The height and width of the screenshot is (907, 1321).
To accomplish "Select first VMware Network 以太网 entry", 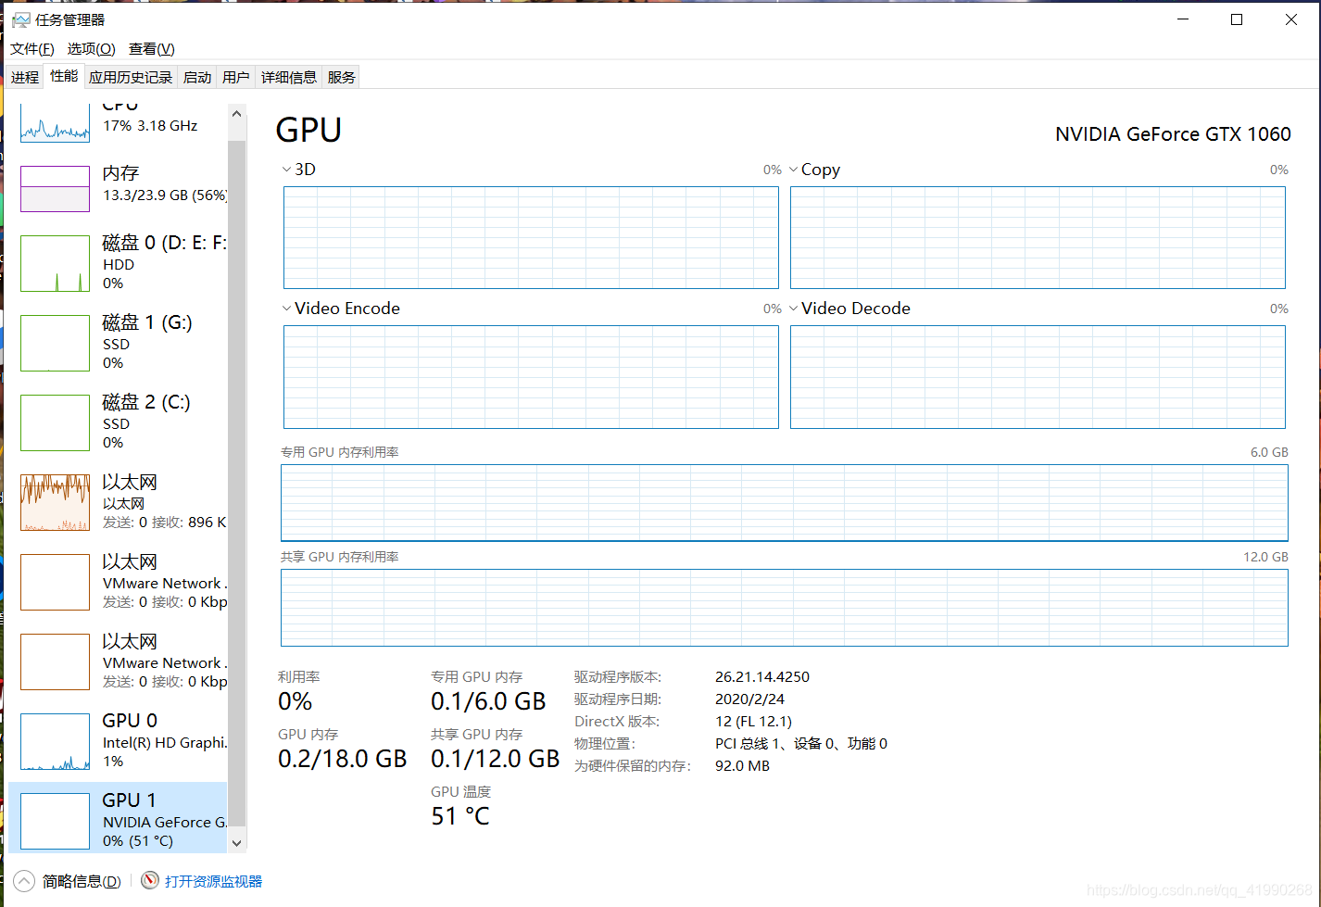I will [x=119, y=582].
